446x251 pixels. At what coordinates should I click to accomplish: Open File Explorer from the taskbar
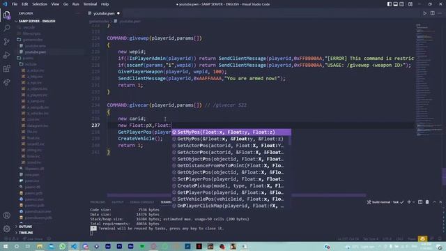[40, 246]
